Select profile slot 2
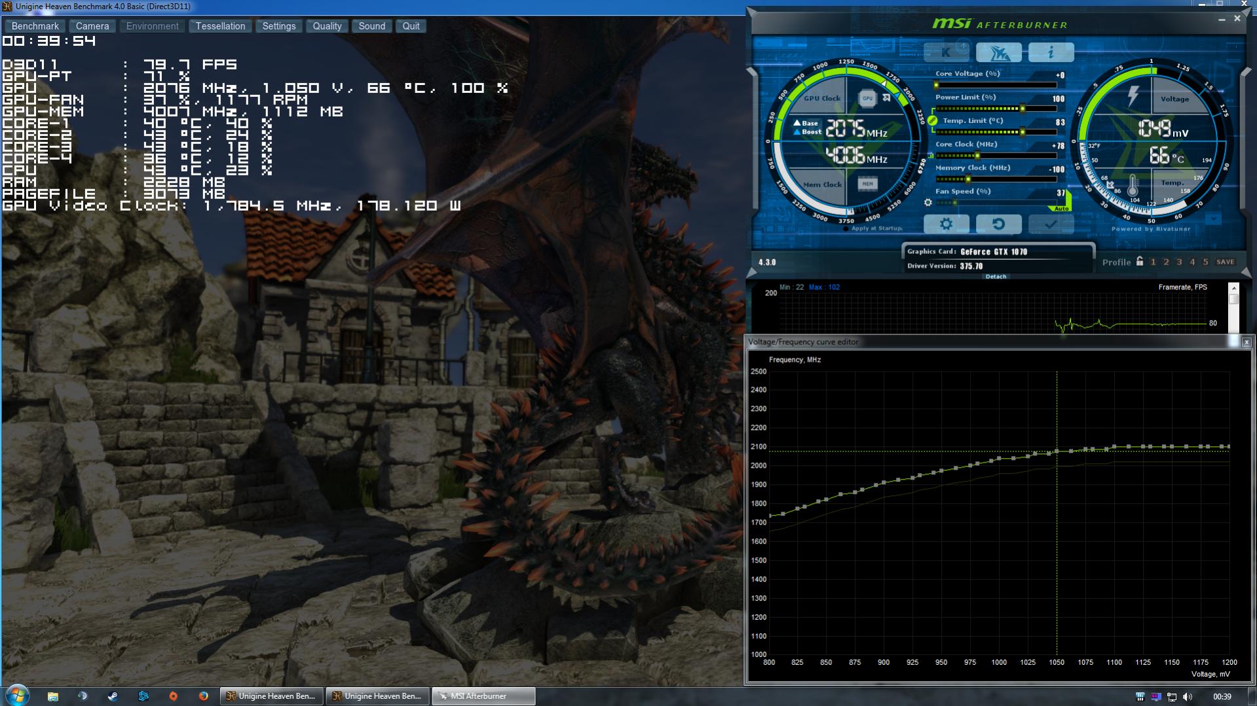1257x706 pixels. point(1166,262)
